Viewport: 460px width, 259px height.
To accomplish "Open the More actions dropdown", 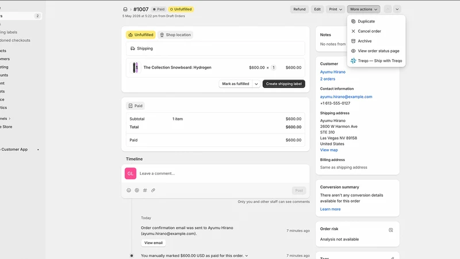I will [x=363, y=9].
